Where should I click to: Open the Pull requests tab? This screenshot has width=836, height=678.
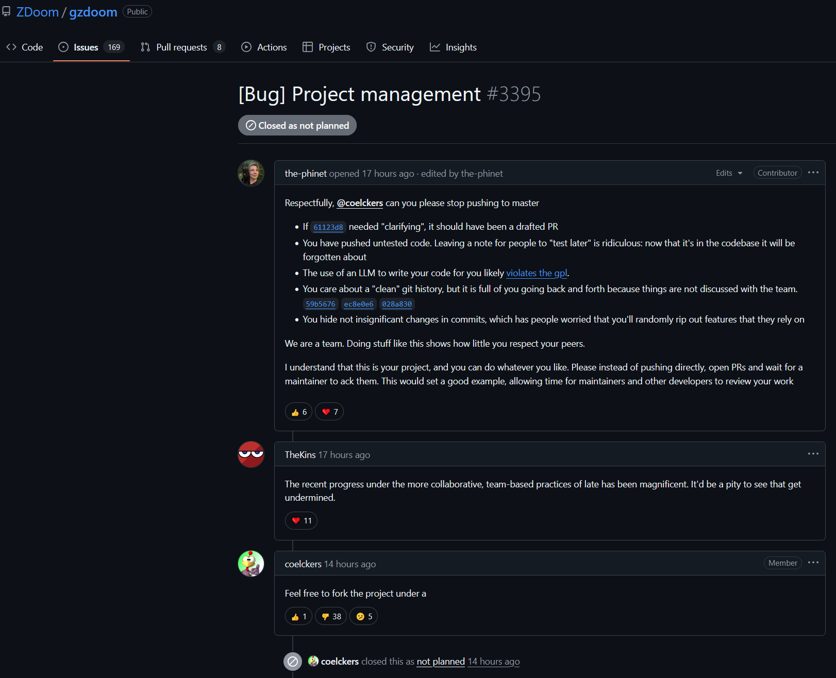(183, 47)
